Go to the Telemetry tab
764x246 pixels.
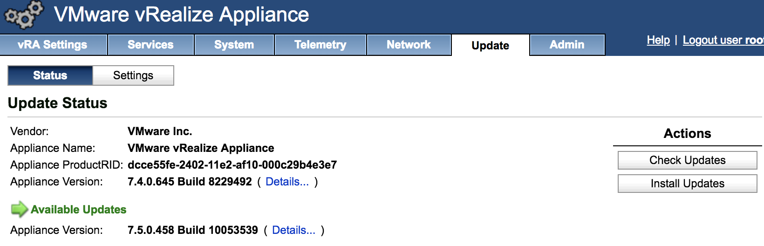[x=320, y=45]
